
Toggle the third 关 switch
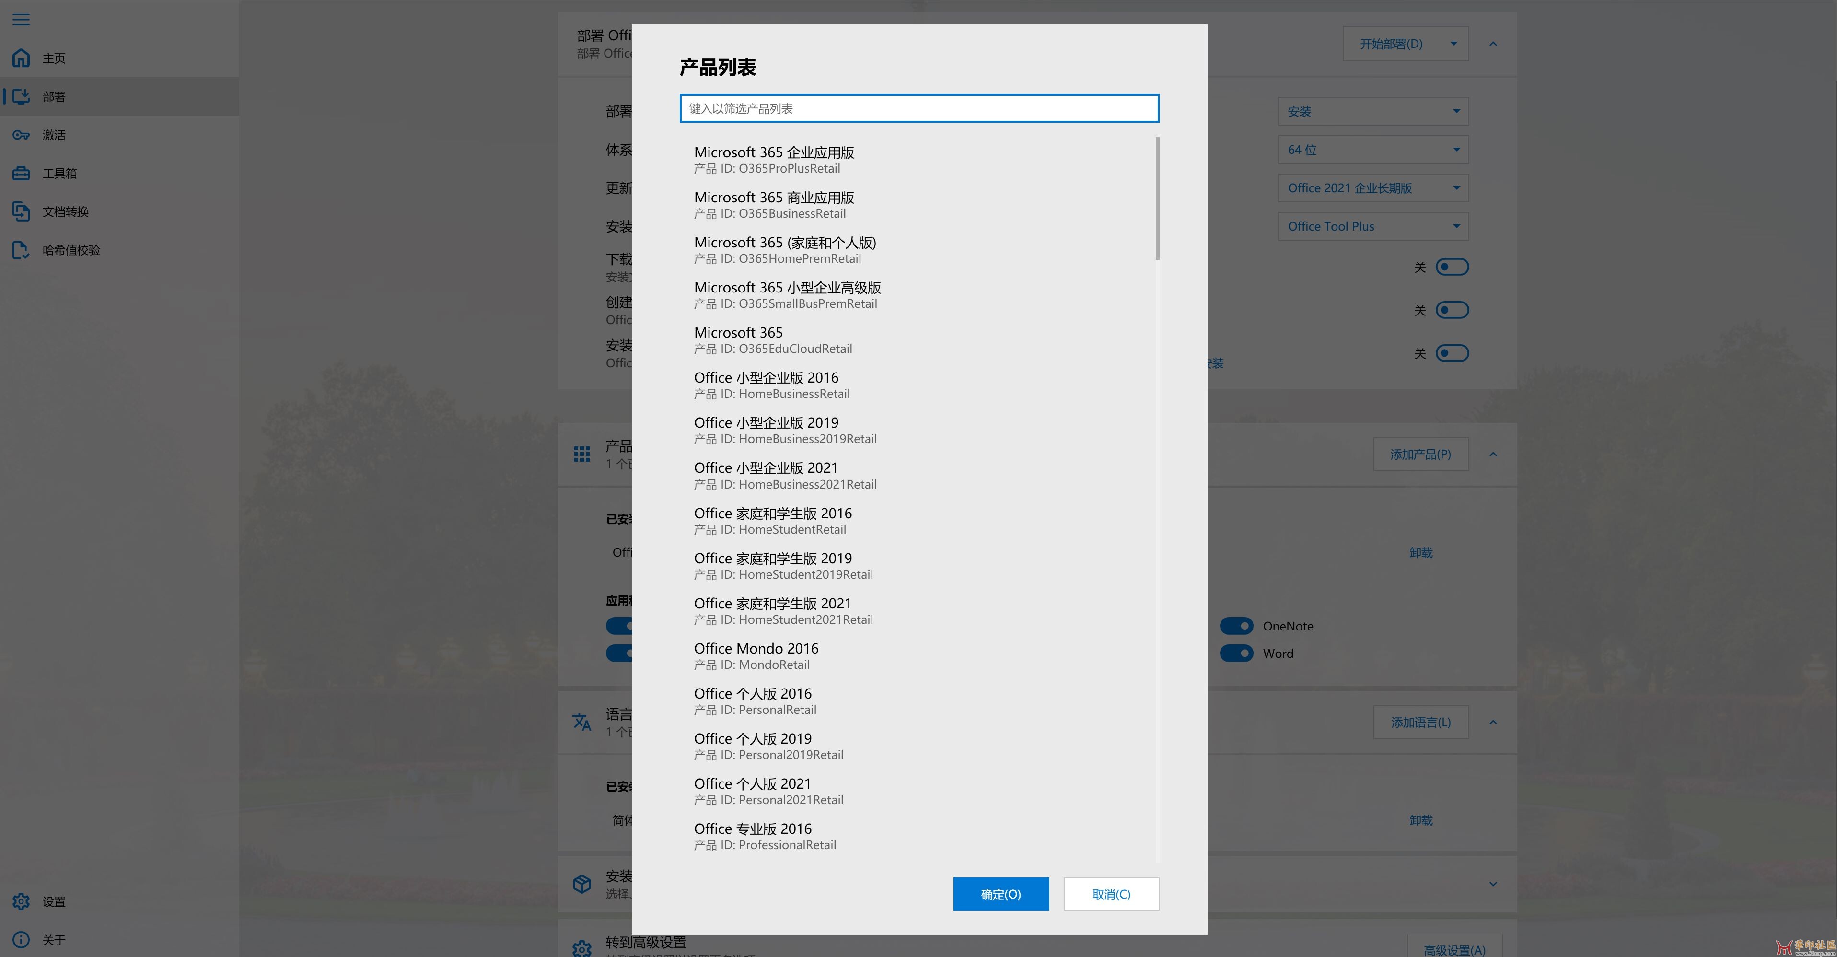coord(1452,353)
